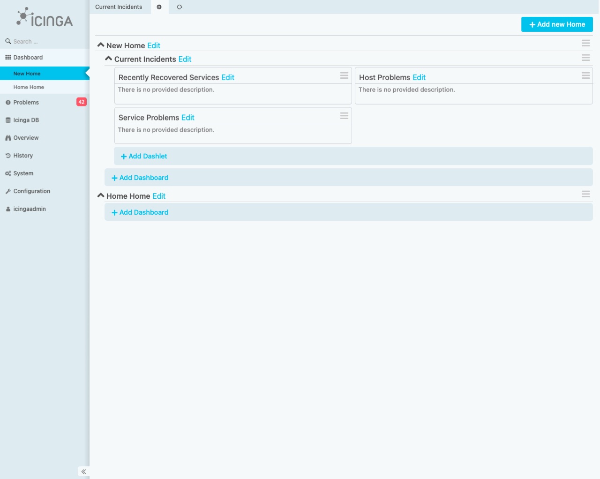Collapse the Home Home section
This screenshot has width=600, height=479.
coord(101,195)
